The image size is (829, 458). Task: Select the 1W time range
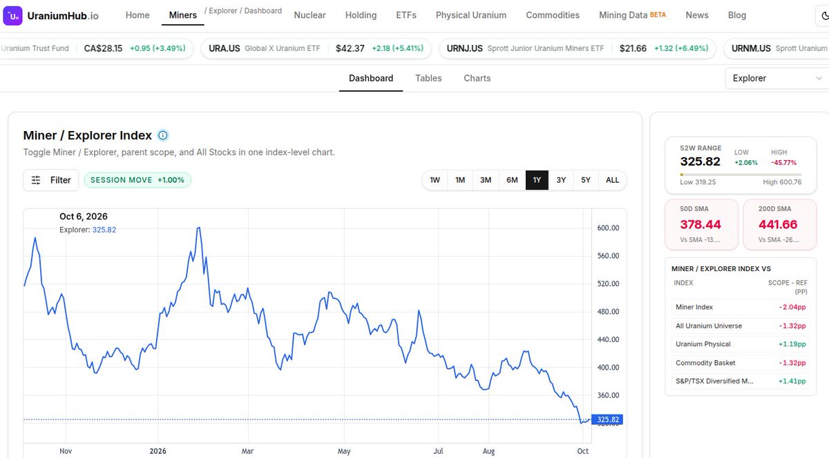(435, 180)
